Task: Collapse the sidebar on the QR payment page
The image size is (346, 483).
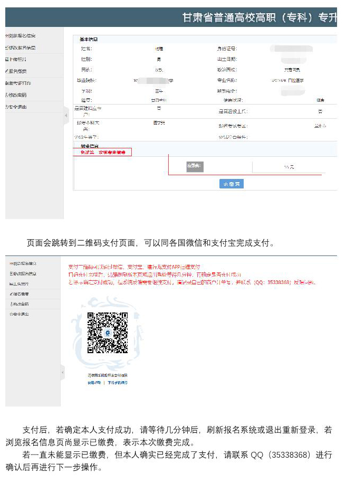Action: (63, 373)
